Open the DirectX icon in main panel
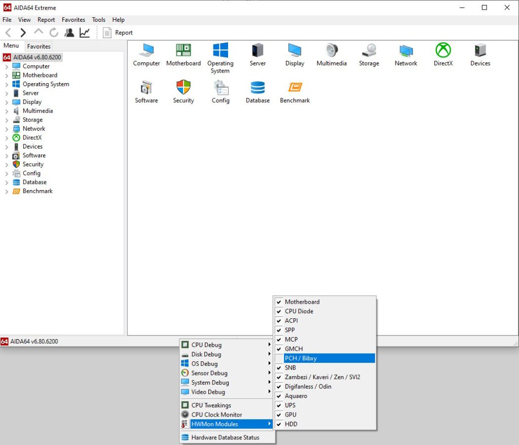This screenshot has width=519, height=445. 443,51
